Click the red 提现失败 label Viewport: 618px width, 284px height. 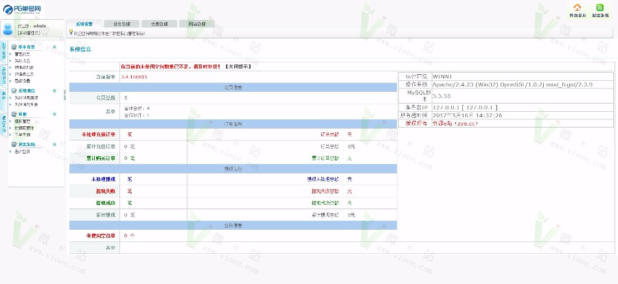pyautogui.click(x=106, y=191)
